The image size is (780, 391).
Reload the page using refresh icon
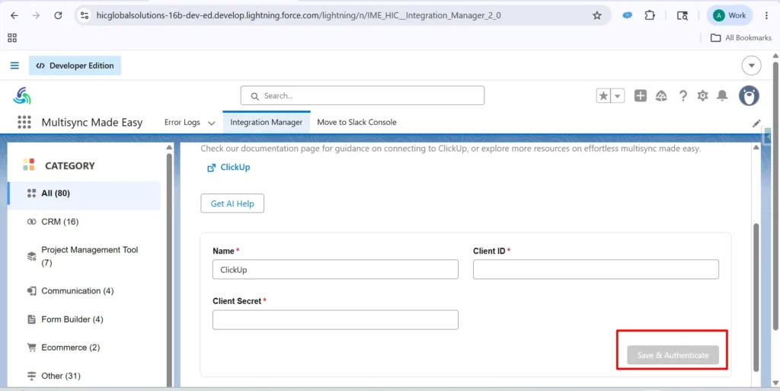[58, 15]
